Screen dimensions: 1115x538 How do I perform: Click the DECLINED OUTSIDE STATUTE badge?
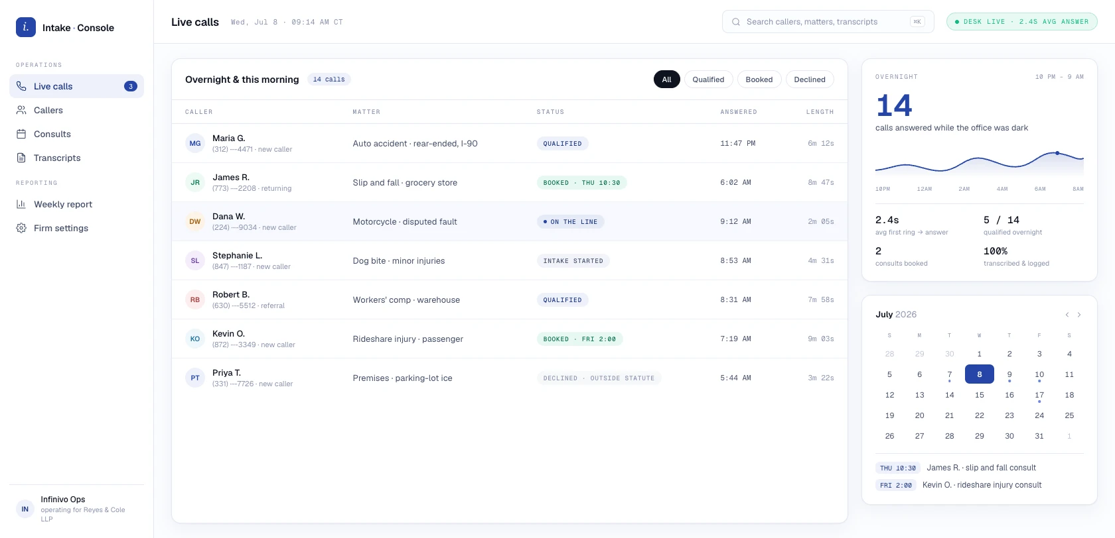pyautogui.click(x=599, y=378)
